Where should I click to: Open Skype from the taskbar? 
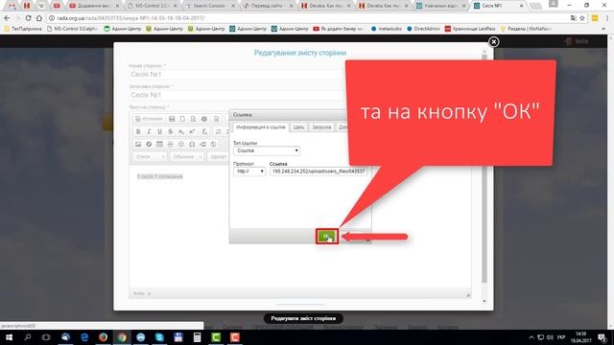coord(159,337)
